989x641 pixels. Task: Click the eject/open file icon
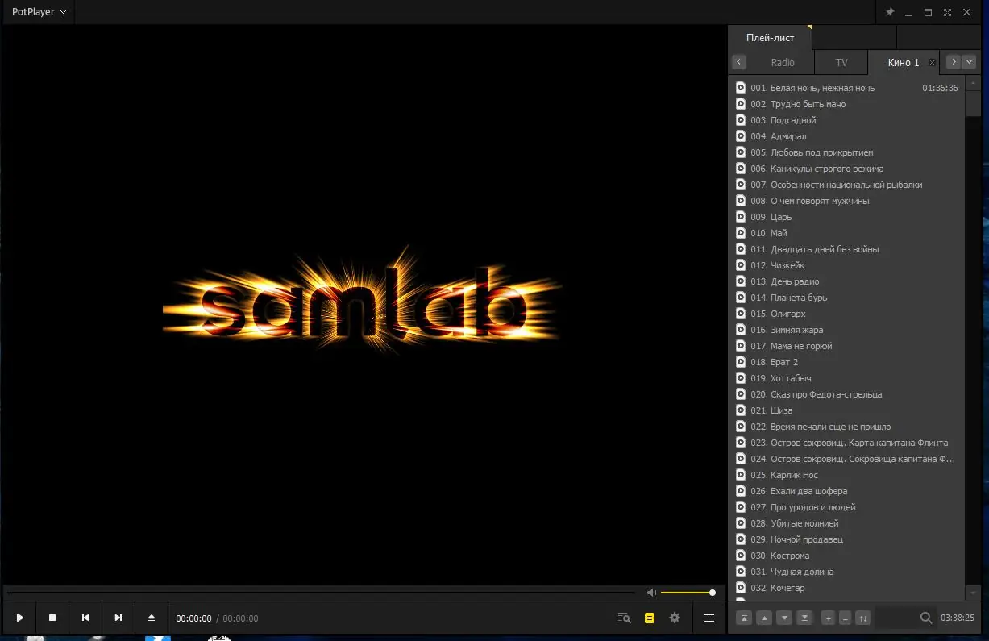click(152, 618)
